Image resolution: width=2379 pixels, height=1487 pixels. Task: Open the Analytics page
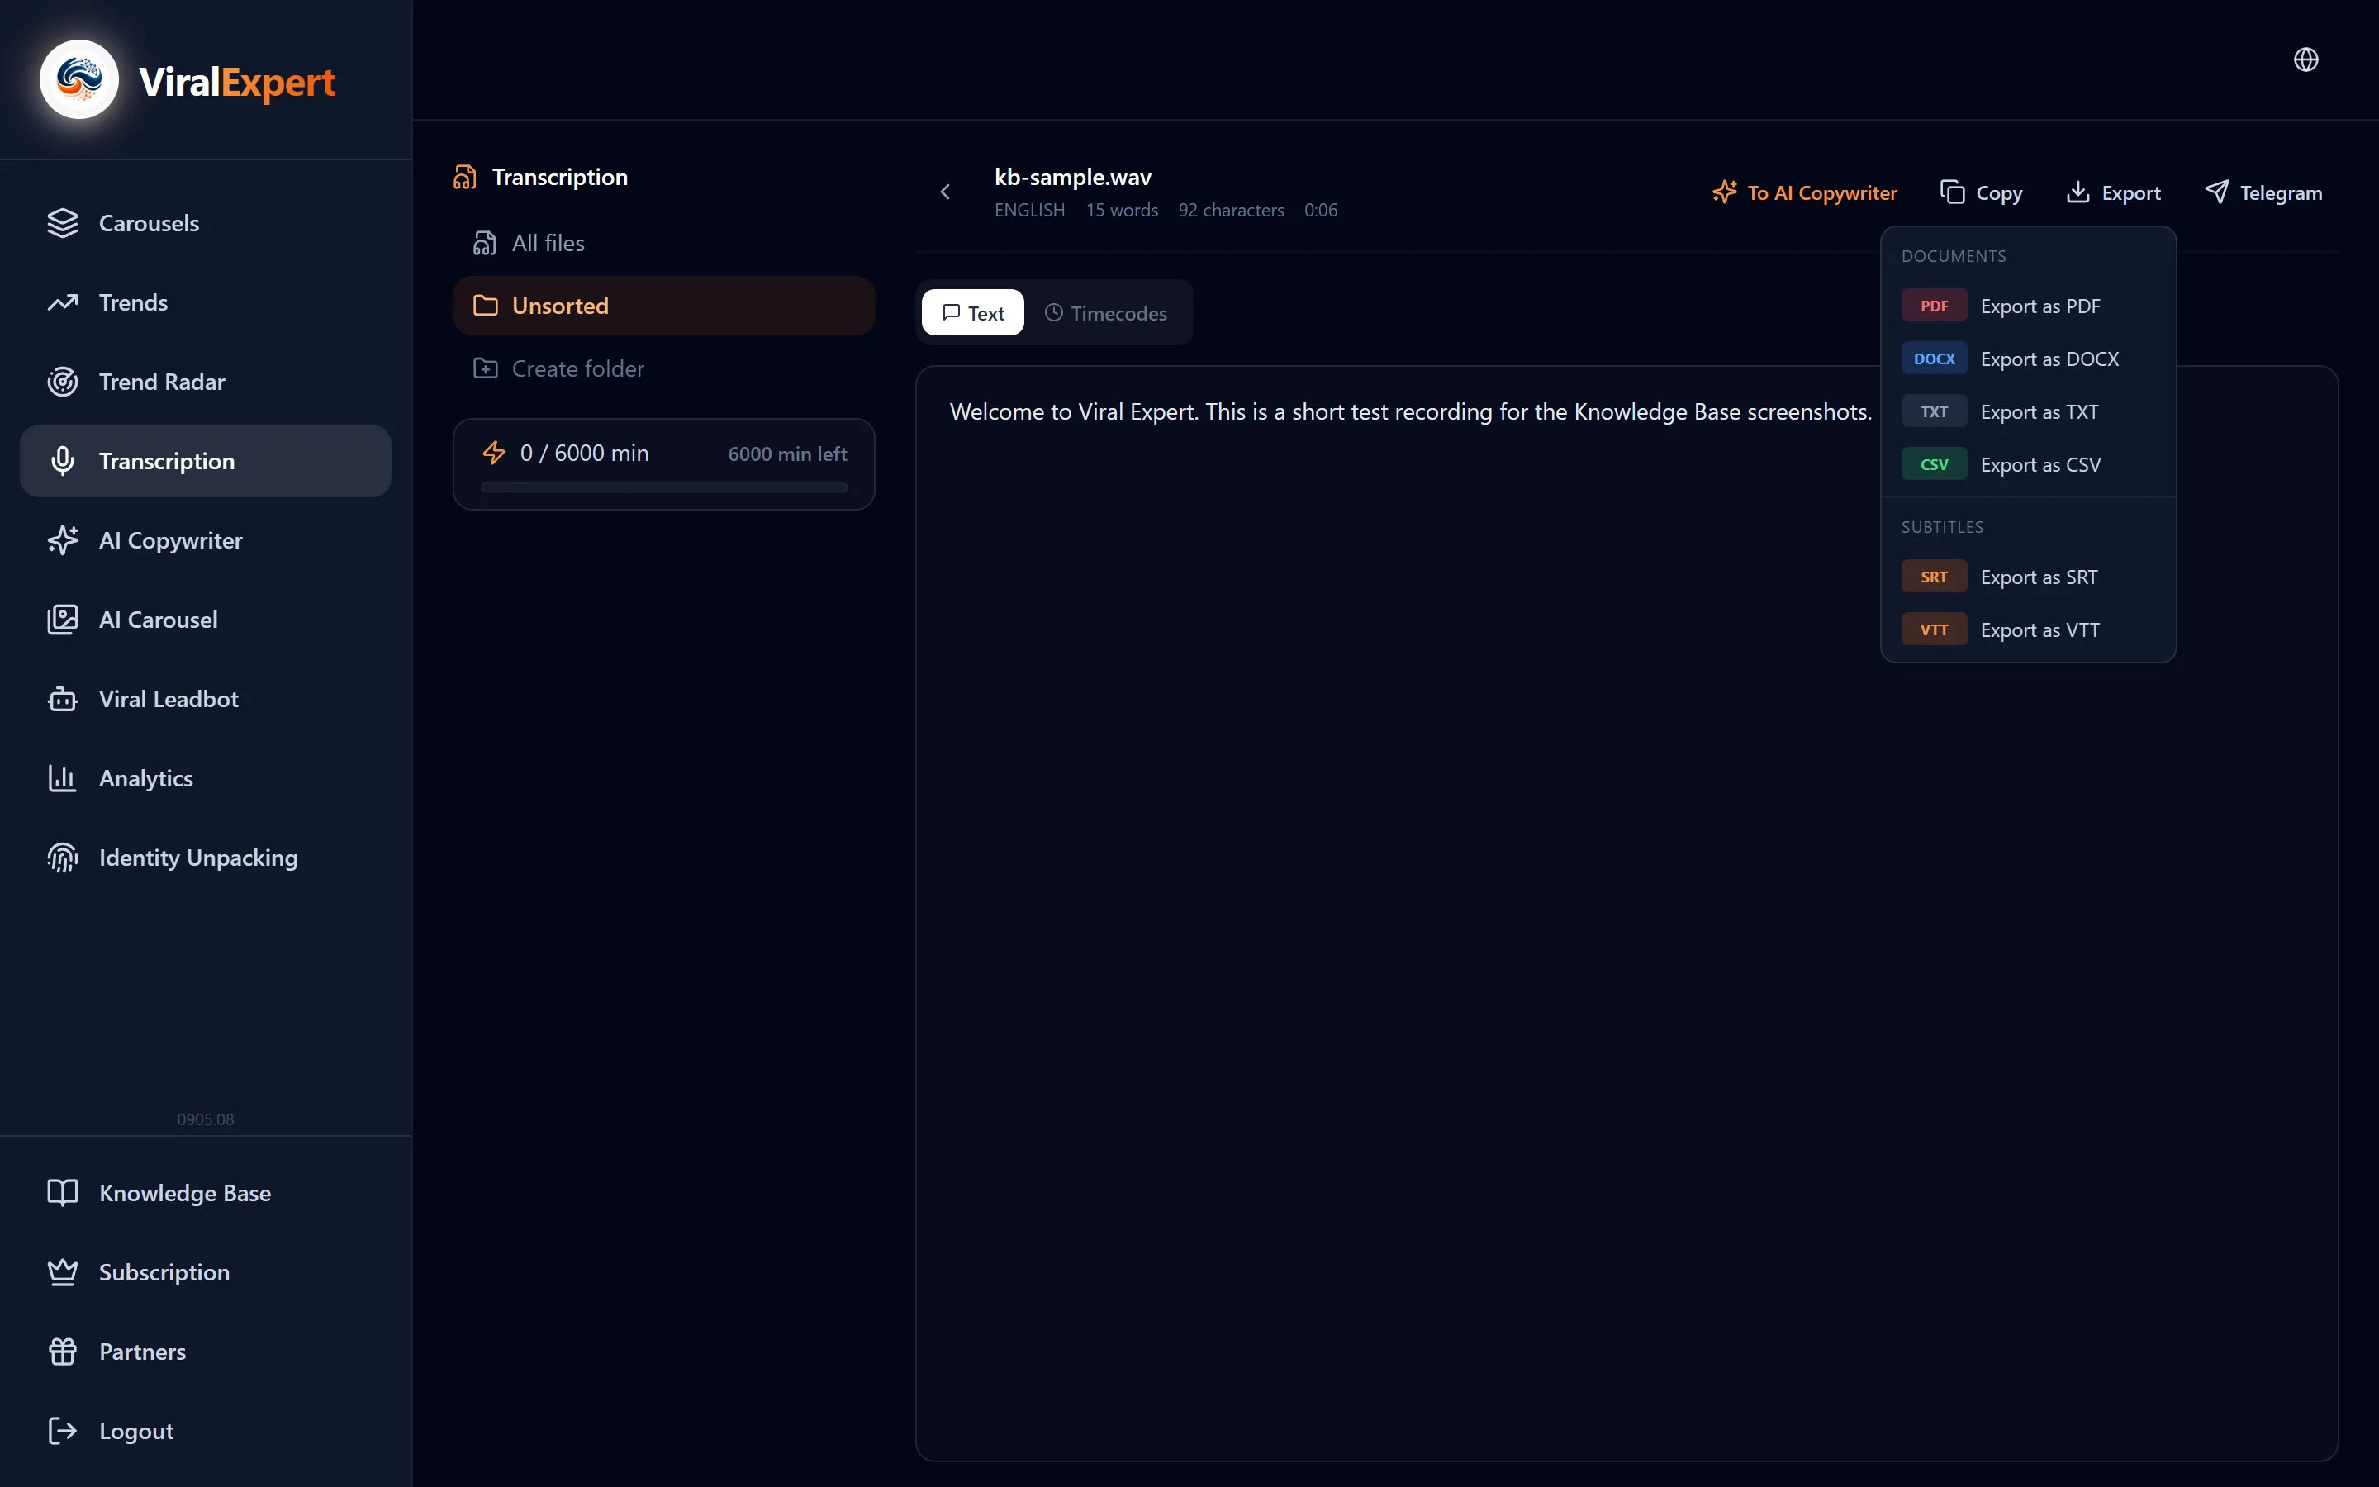point(206,779)
